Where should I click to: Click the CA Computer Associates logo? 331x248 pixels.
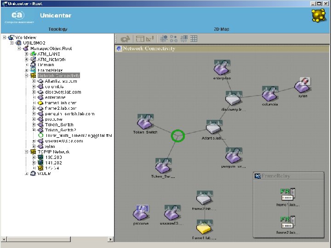click(19, 17)
